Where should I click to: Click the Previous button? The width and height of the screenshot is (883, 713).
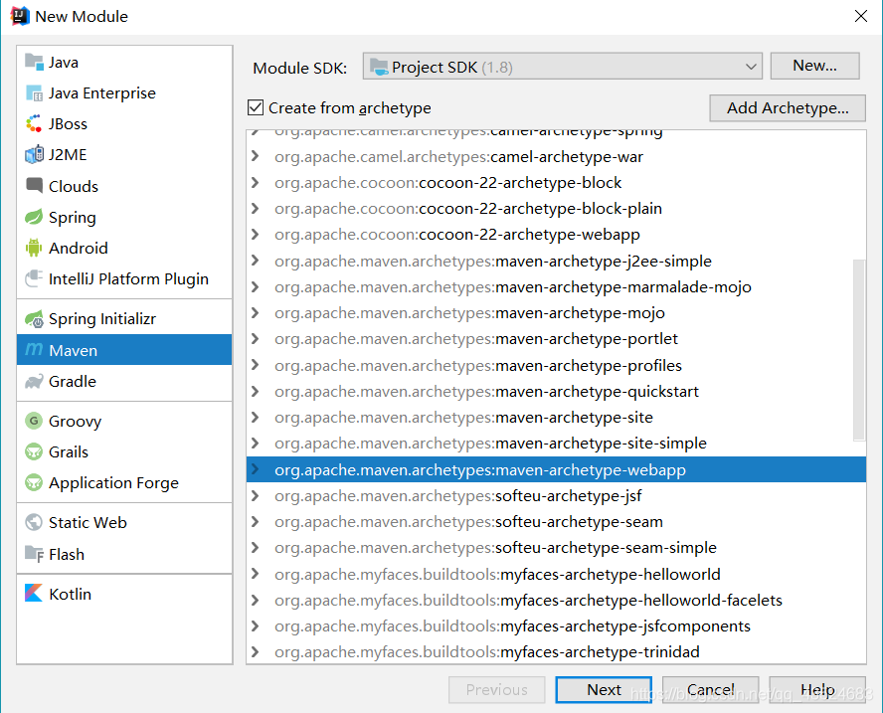click(497, 689)
